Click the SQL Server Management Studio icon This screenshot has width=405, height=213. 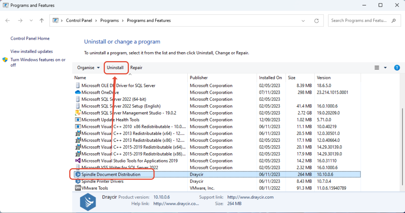coord(78,113)
